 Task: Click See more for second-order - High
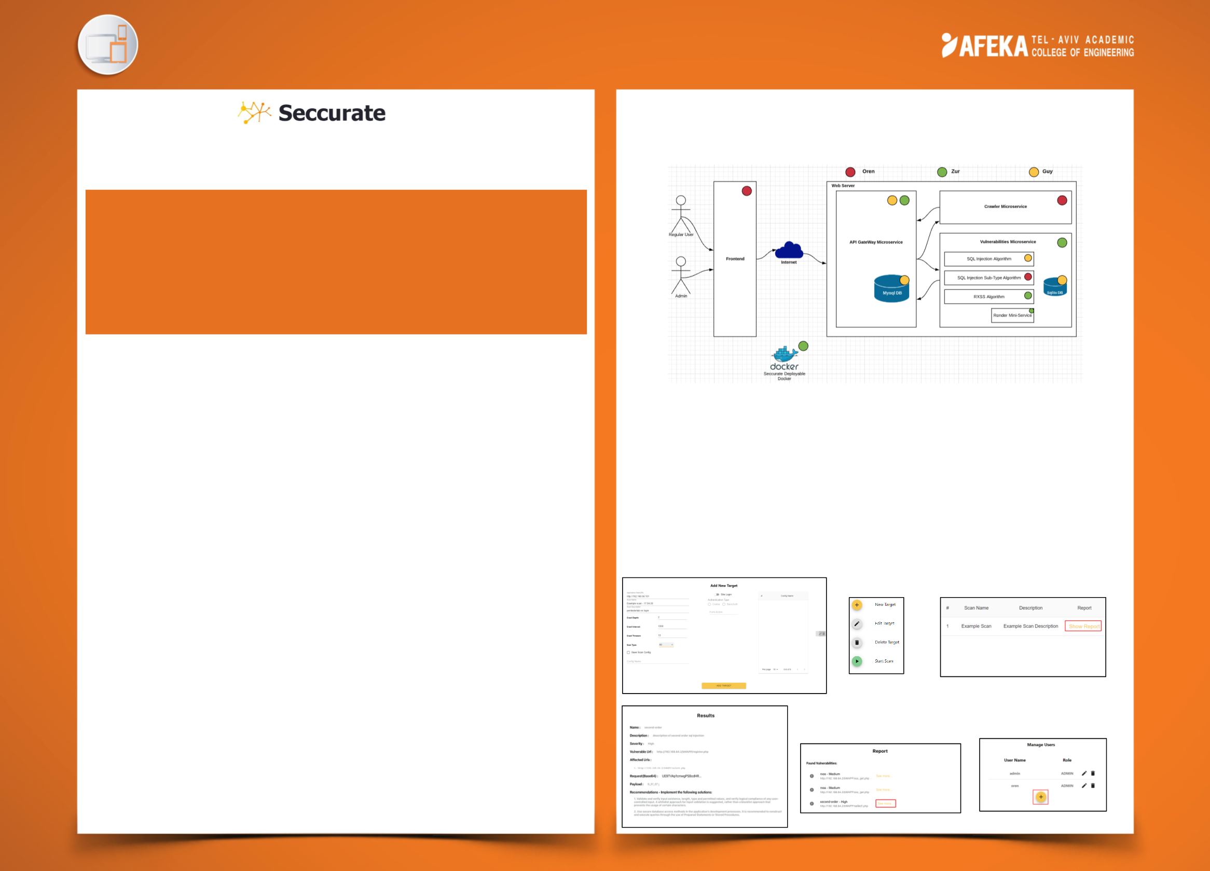pyautogui.click(x=886, y=803)
